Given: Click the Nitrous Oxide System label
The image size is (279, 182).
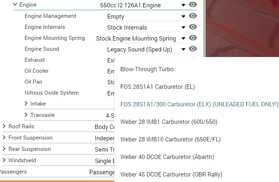Looking at the screenshot, I should click(x=52, y=93).
